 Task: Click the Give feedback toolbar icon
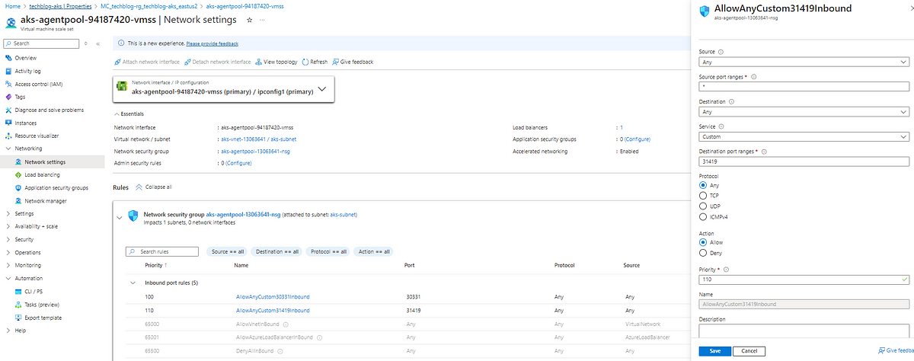coord(336,62)
